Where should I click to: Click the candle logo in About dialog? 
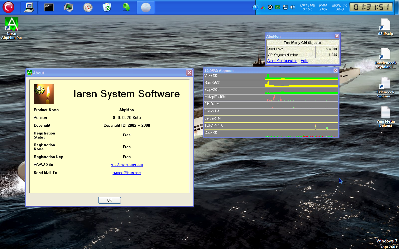pos(44,94)
